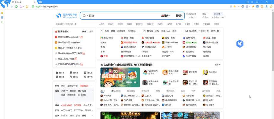Click the orange star icon at toolbar end
The height and width of the screenshot is (119, 274).
coord(271,7)
